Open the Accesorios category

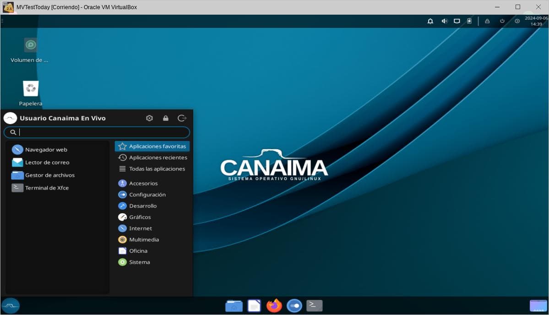point(152,184)
